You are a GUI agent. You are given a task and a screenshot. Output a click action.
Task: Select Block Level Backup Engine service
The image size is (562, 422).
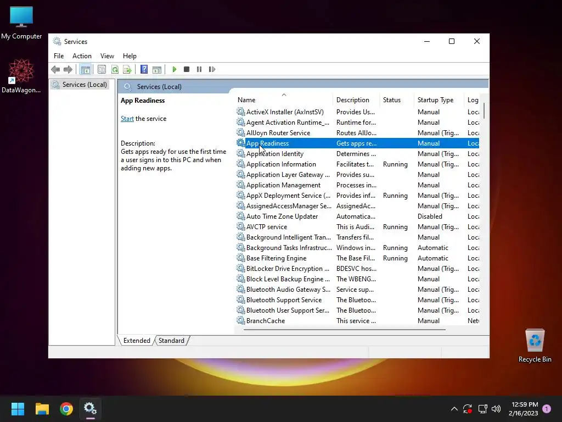click(357, 279)
